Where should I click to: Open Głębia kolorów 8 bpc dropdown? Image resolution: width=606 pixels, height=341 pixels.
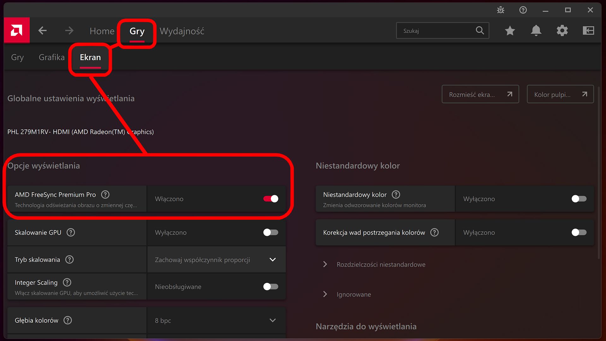217,320
